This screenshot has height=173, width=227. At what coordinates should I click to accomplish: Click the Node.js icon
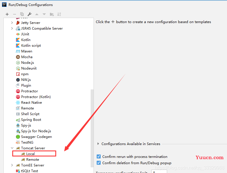click(18, 63)
